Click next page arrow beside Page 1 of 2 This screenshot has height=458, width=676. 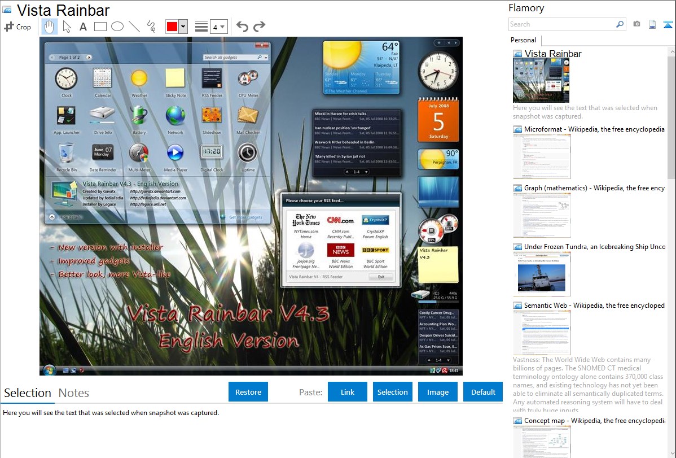(89, 58)
